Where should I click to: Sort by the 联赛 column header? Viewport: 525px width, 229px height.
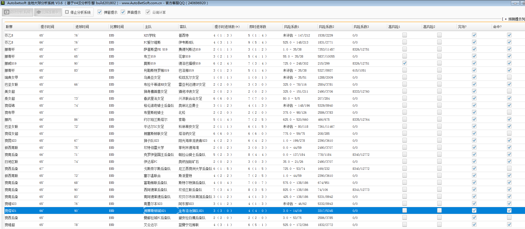coord(9,27)
